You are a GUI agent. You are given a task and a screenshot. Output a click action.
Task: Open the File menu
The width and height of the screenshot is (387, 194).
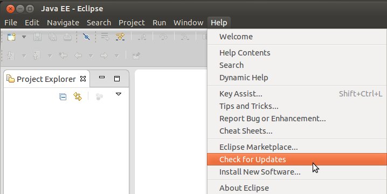coord(11,23)
